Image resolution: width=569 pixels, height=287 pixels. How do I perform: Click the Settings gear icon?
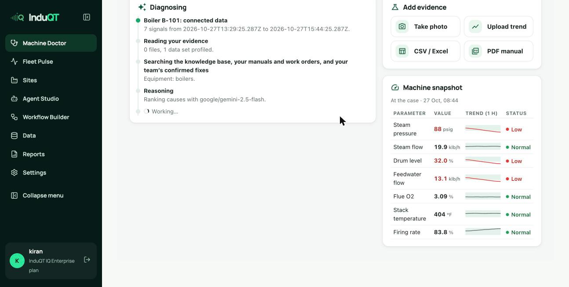(14, 172)
